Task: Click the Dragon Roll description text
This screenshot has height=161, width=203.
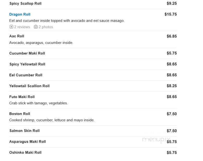Action: click(67, 21)
